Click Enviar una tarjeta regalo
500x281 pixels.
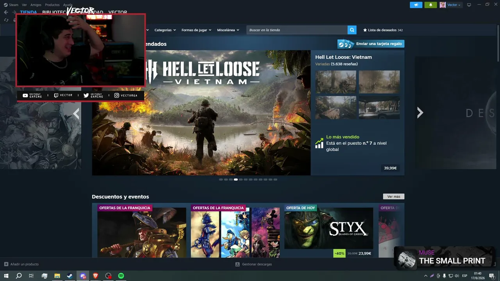pyautogui.click(x=371, y=44)
